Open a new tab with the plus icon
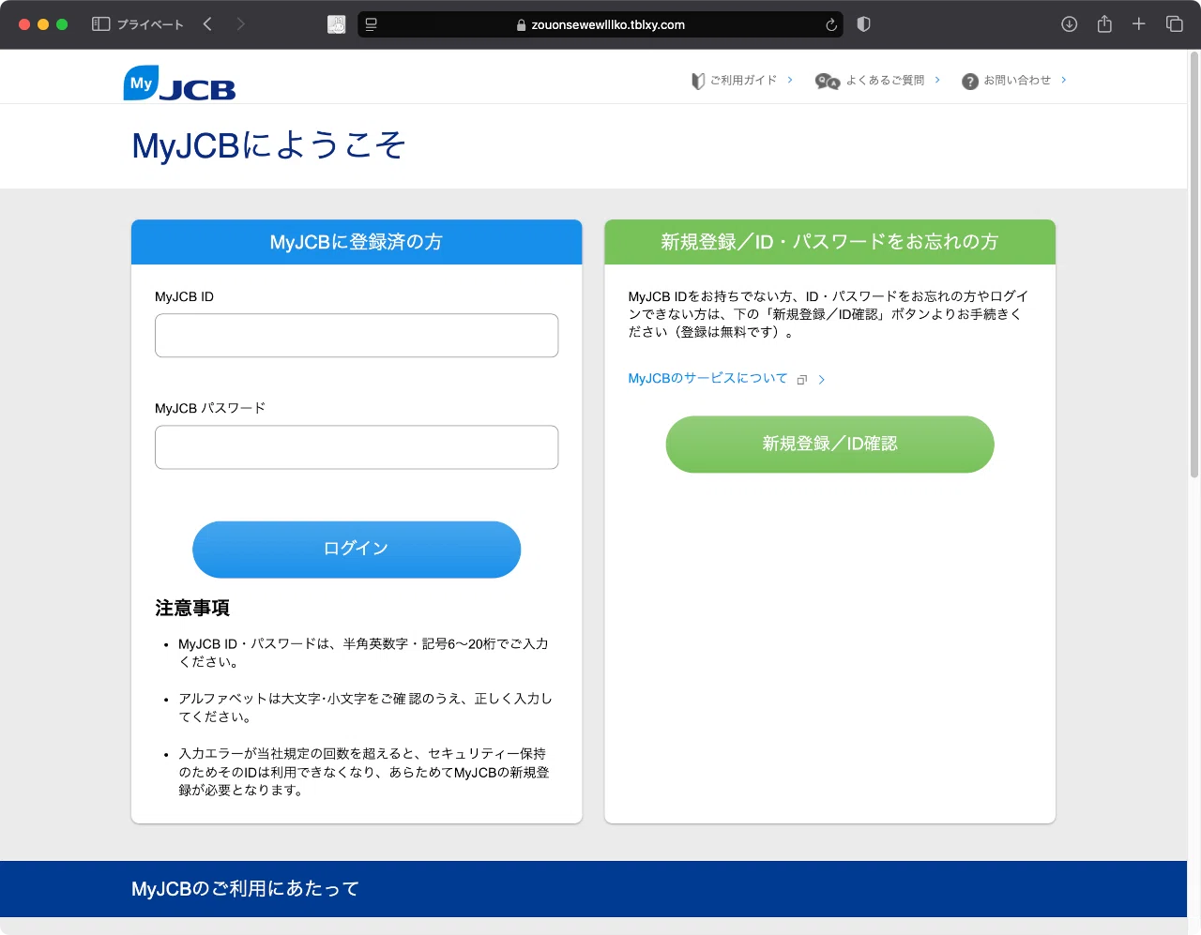The image size is (1201, 935). (1139, 24)
